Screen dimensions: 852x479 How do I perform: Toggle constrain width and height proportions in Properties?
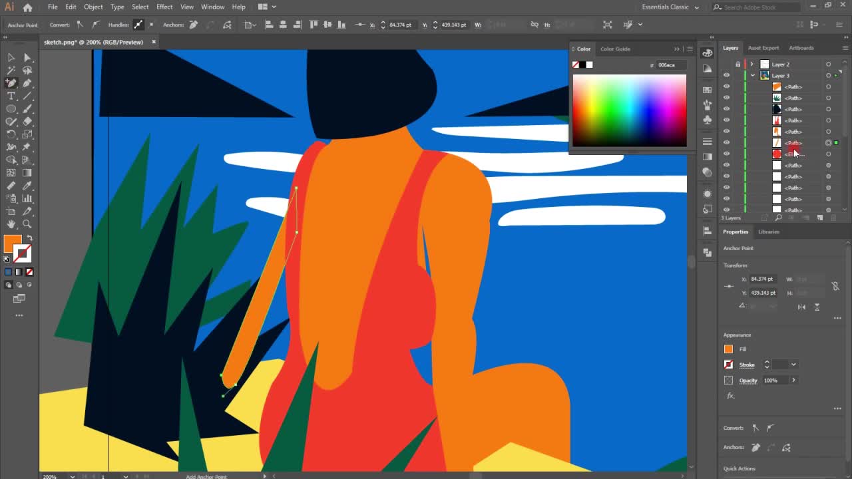coord(835,286)
